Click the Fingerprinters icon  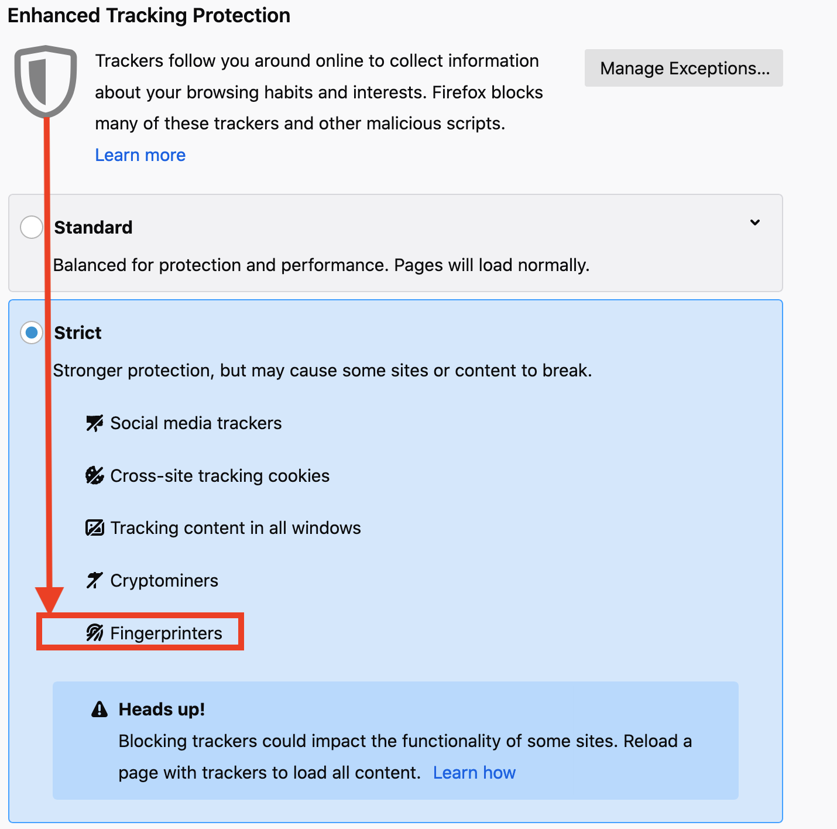(x=94, y=633)
